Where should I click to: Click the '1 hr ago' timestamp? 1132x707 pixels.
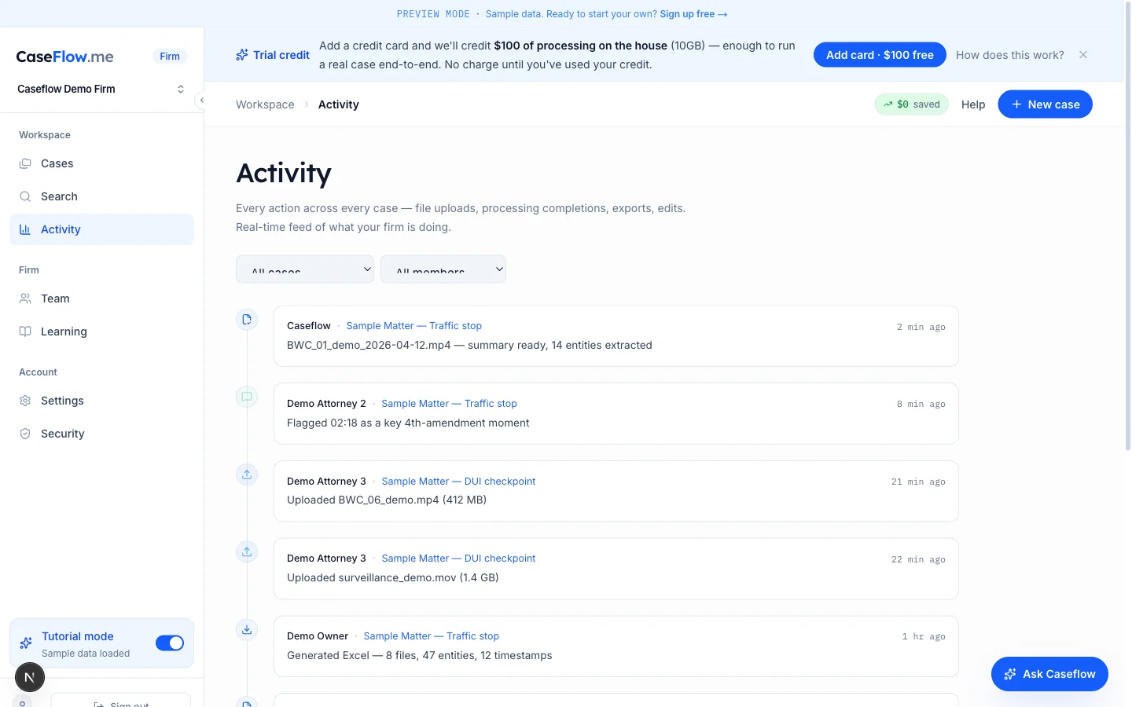click(x=924, y=636)
